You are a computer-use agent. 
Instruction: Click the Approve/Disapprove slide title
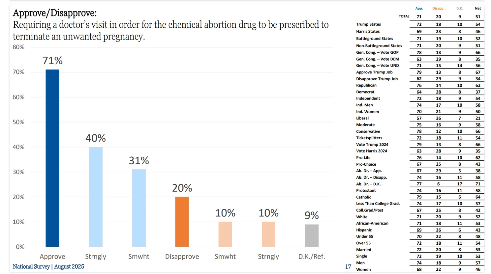(x=55, y=13)
